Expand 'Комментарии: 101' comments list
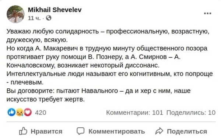This screenshot has height=138, width=221. [134, 113]
